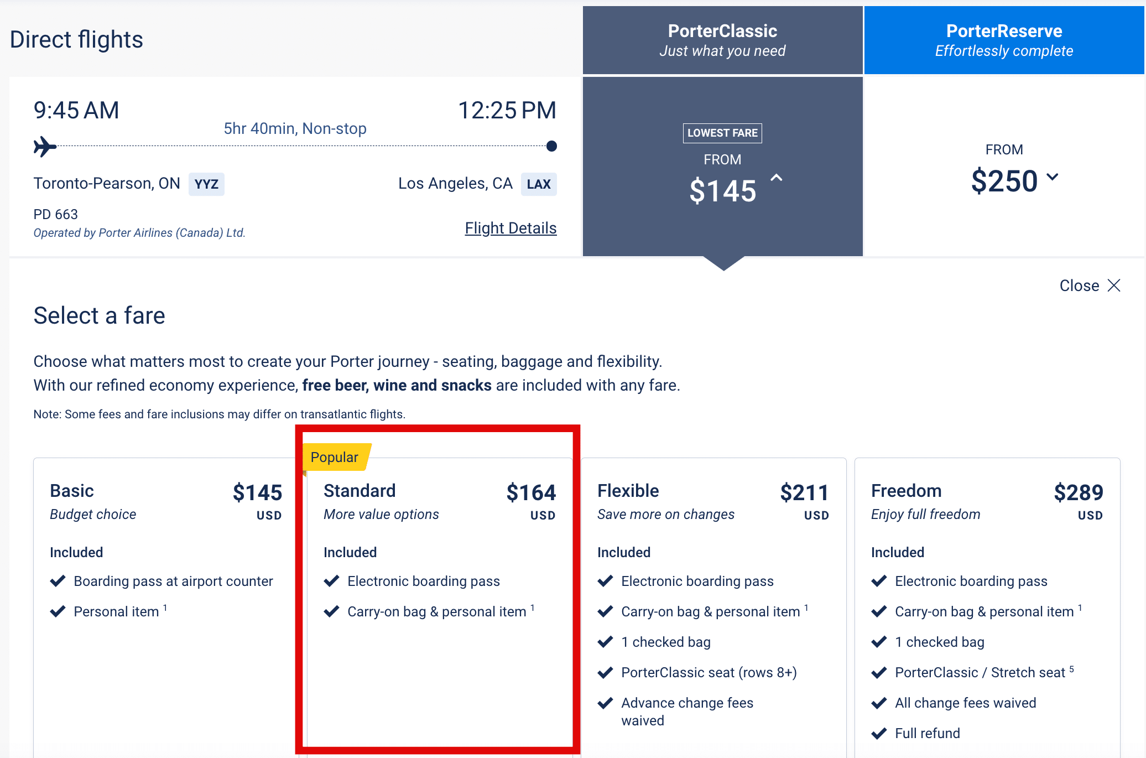1146x758 pixels.
Task: Click the LAX airport code badge
Action: [x=538, y=184]
